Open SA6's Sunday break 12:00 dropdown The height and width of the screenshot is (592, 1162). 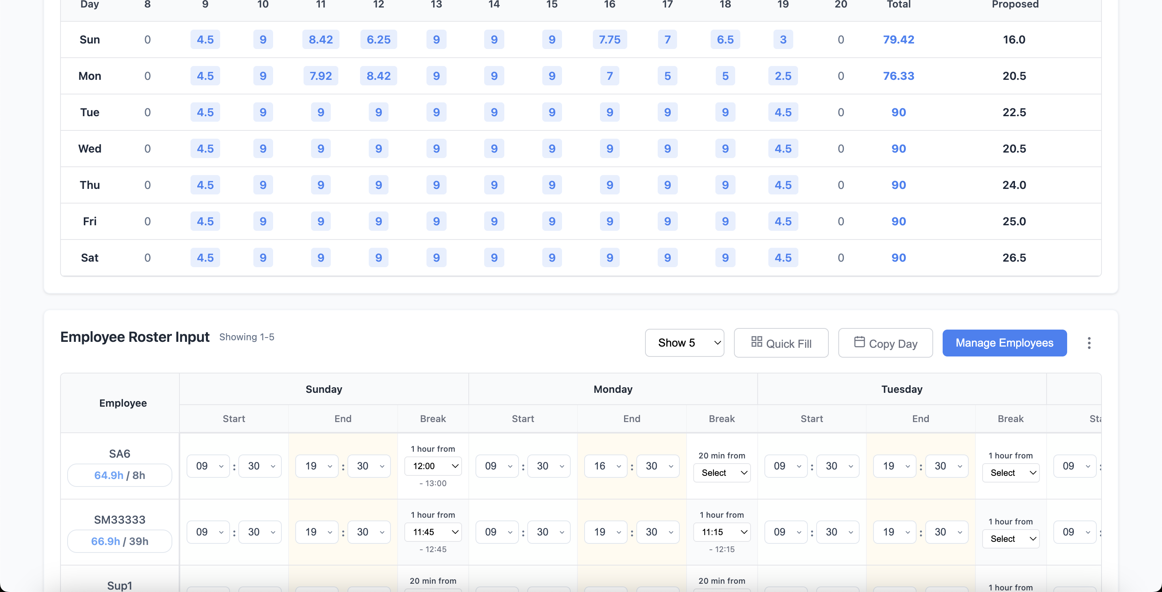click(433, 466)
